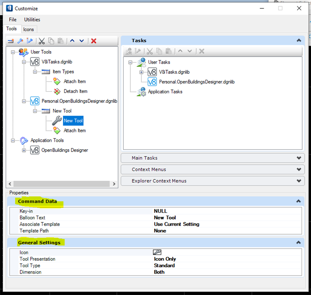This screenshot has height=295, width=311.
Task: Collapse the Command Data section
Action: pyautogui.click(x=298, y=201)
